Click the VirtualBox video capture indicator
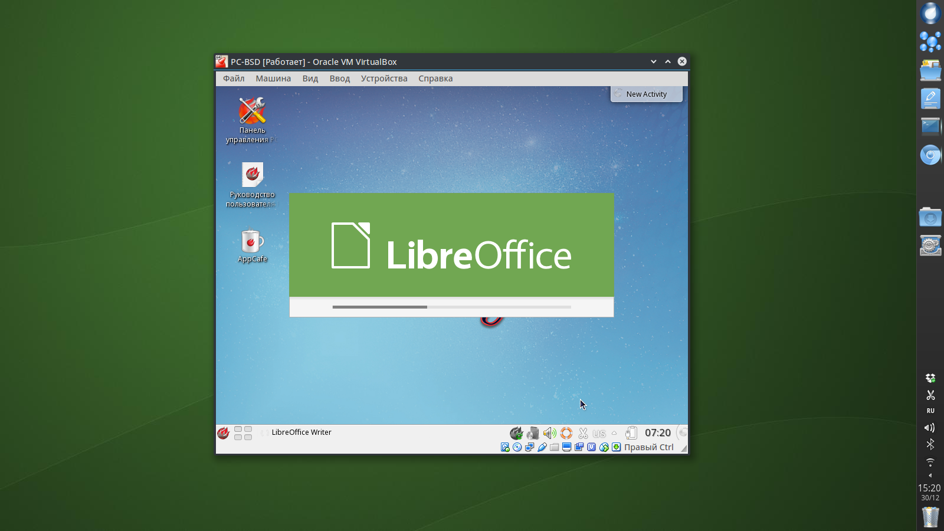This screenshot has width=944, height=531. tap(579, 447)
